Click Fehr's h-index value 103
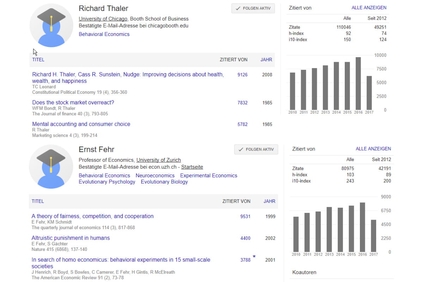 click(x=350, y=175)
